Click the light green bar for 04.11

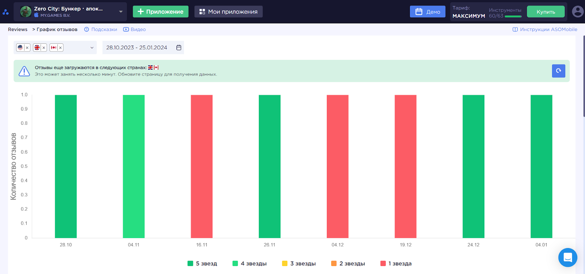click(x=134, y=166)
